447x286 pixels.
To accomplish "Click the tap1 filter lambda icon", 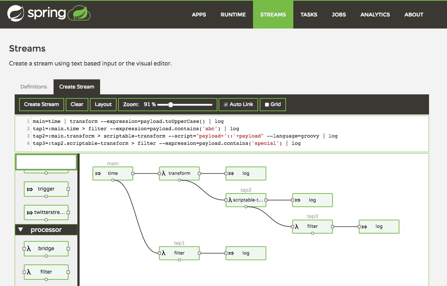I will click(x=164, y=253).
